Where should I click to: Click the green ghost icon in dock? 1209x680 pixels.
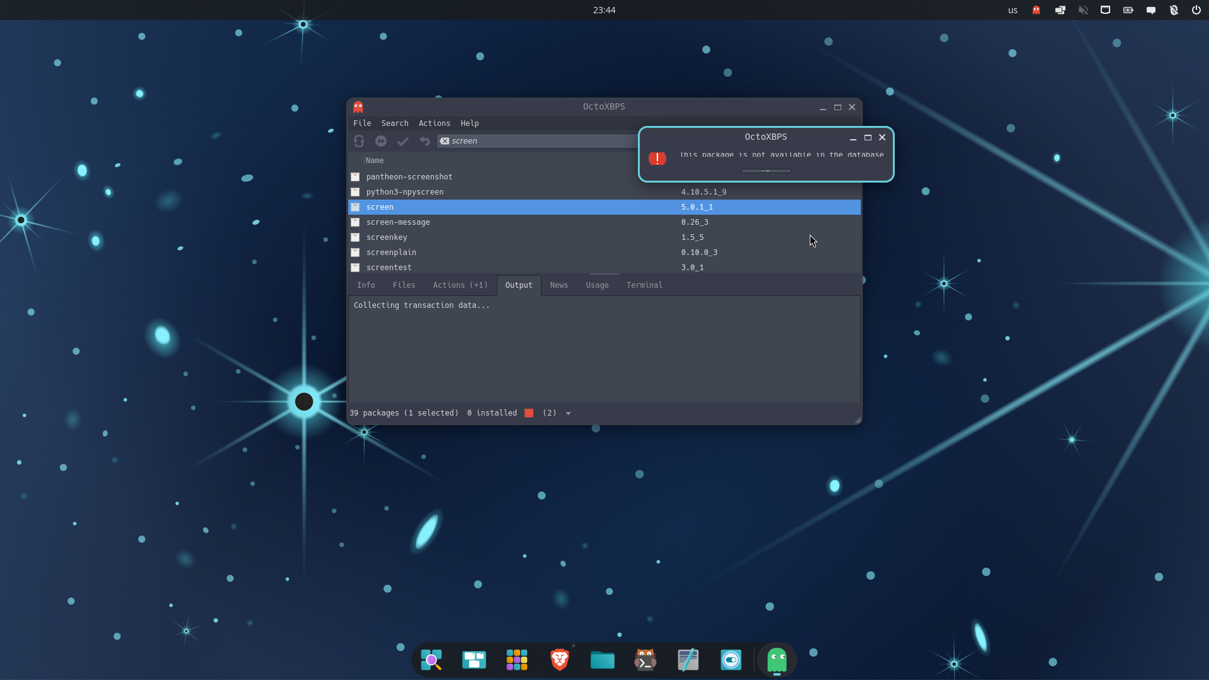[777, 659]
